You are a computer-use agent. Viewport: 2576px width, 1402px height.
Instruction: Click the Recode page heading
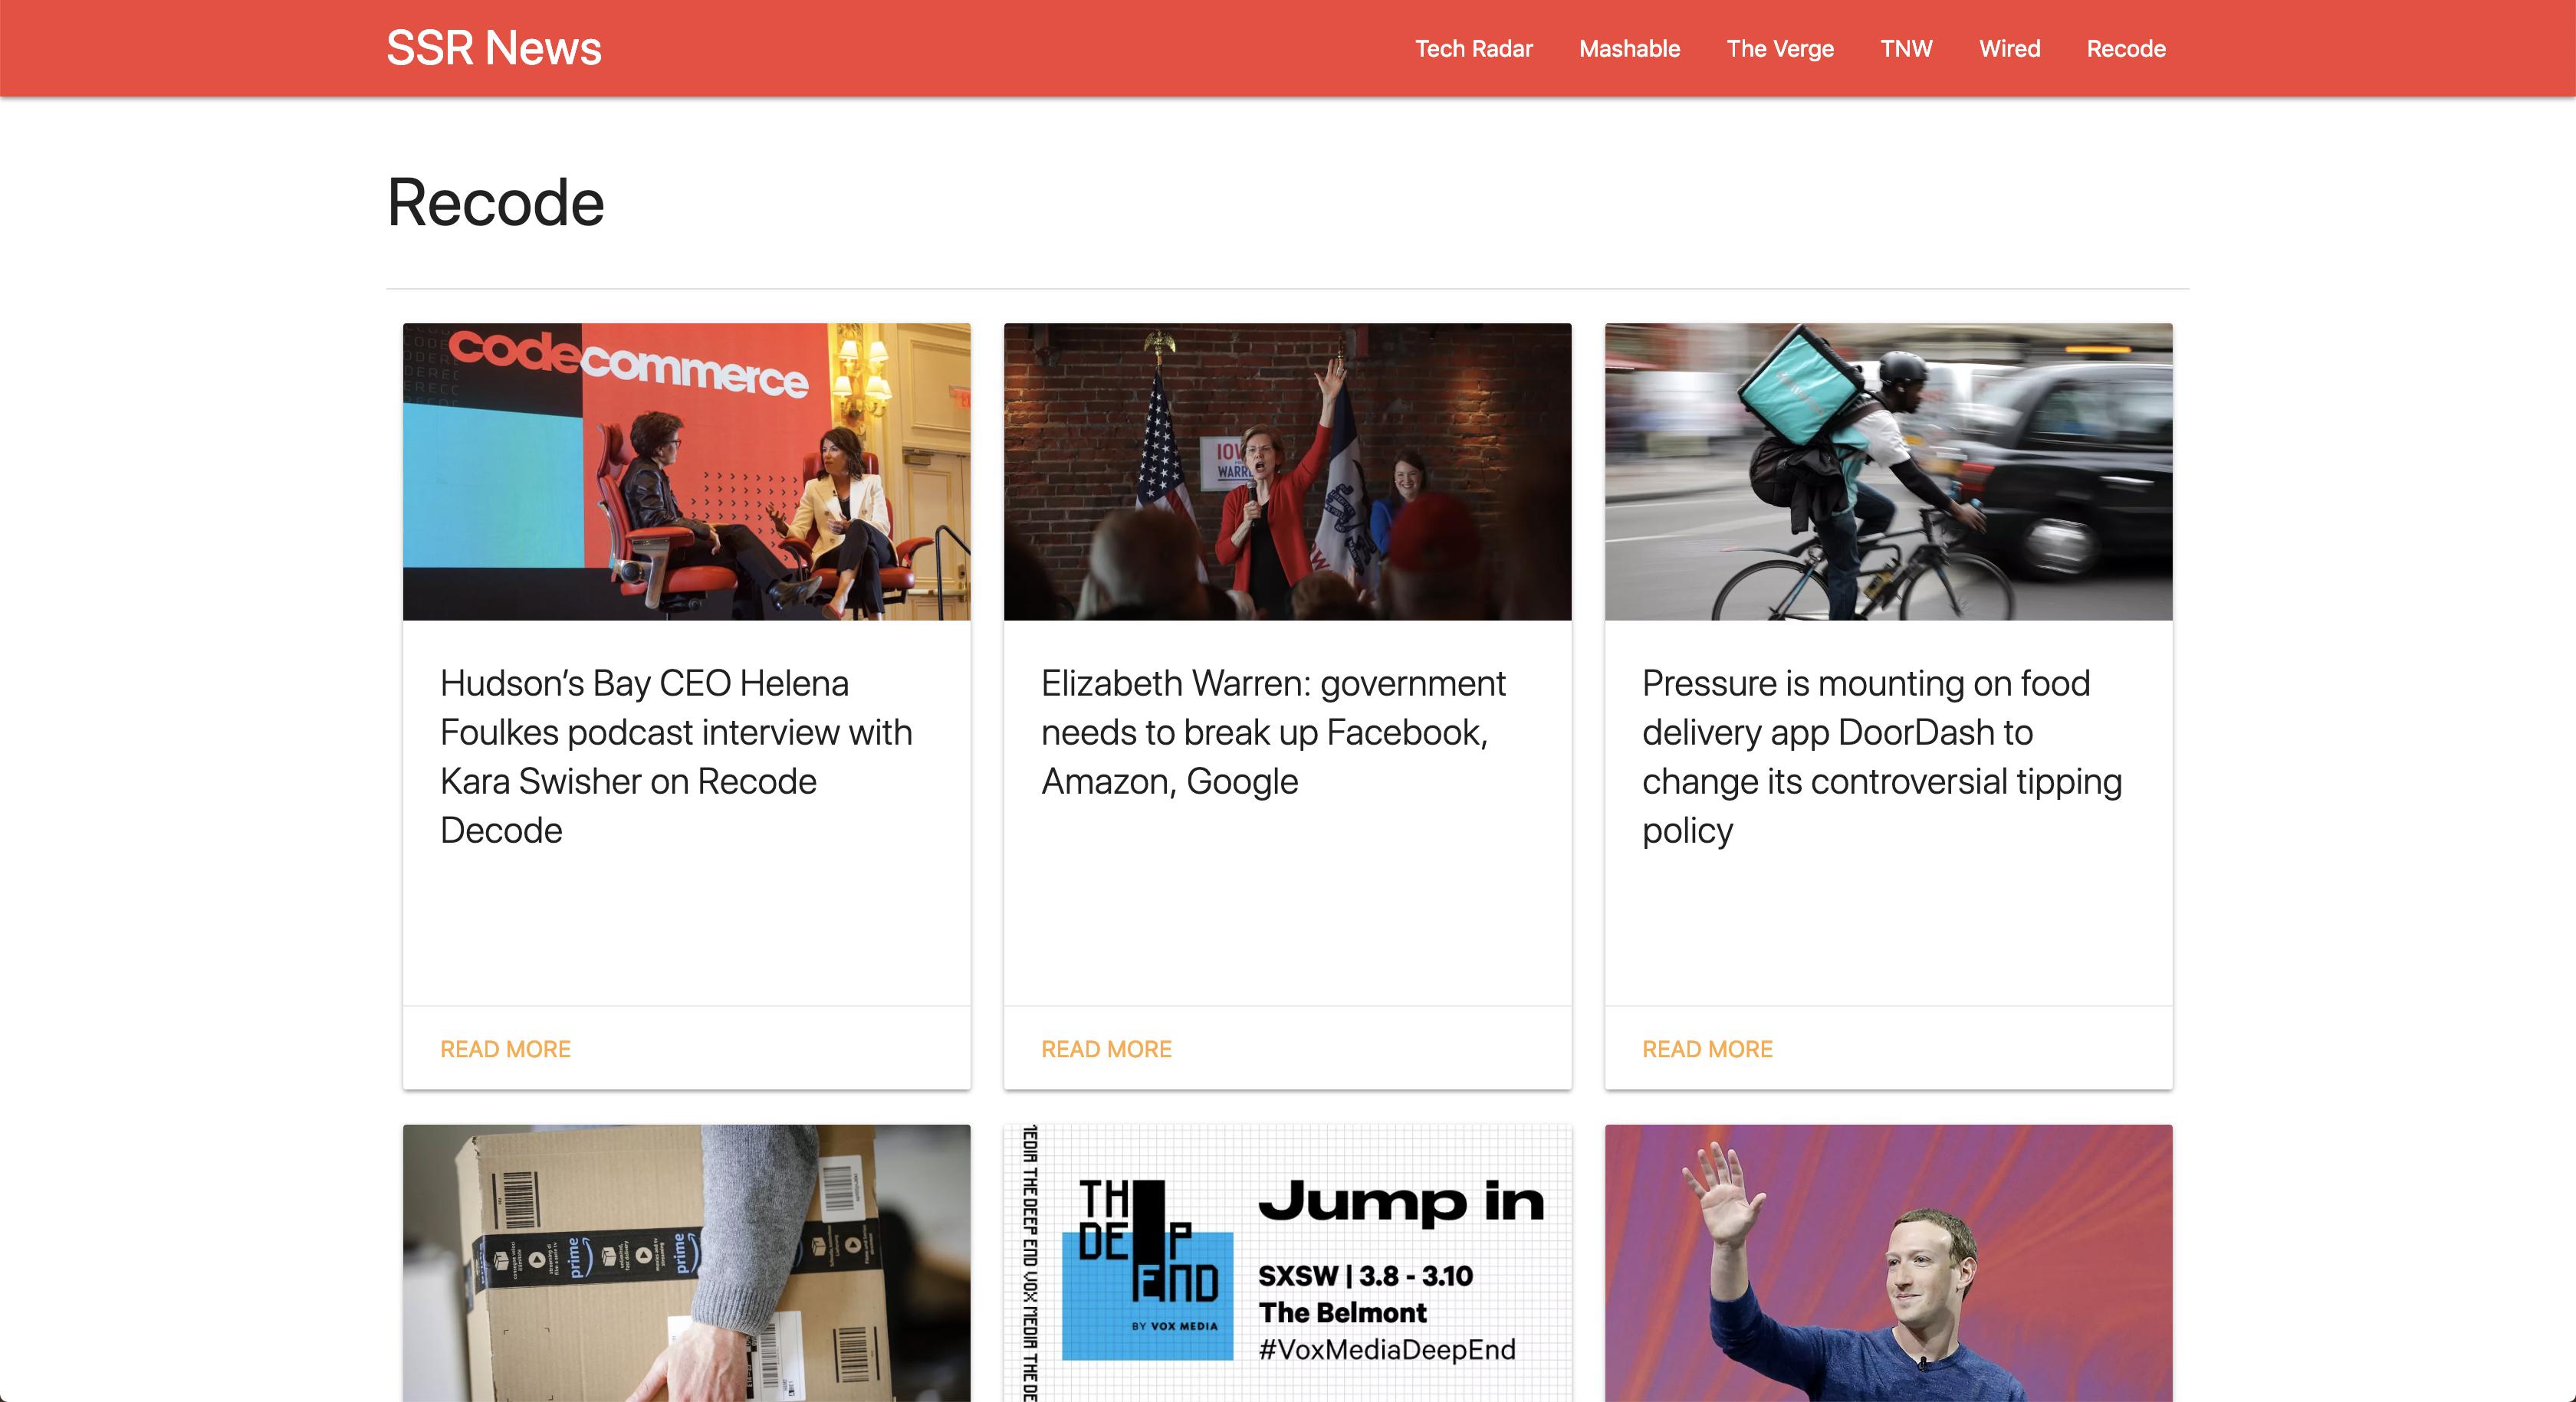pos(495,203)
